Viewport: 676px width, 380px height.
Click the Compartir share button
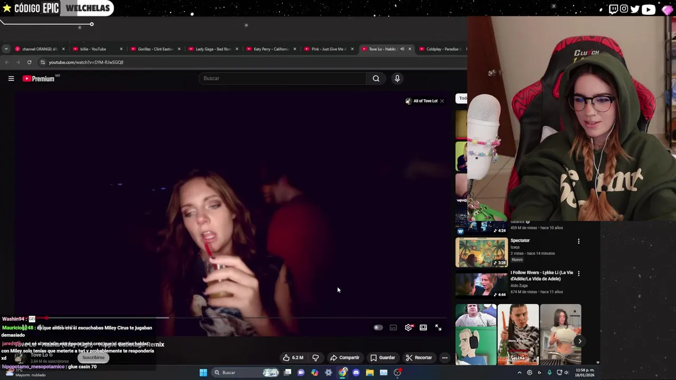(x=344, y=358)
